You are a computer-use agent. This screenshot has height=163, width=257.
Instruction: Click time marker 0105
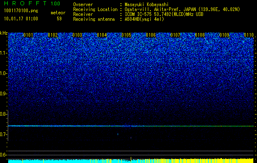click(126, 35)
